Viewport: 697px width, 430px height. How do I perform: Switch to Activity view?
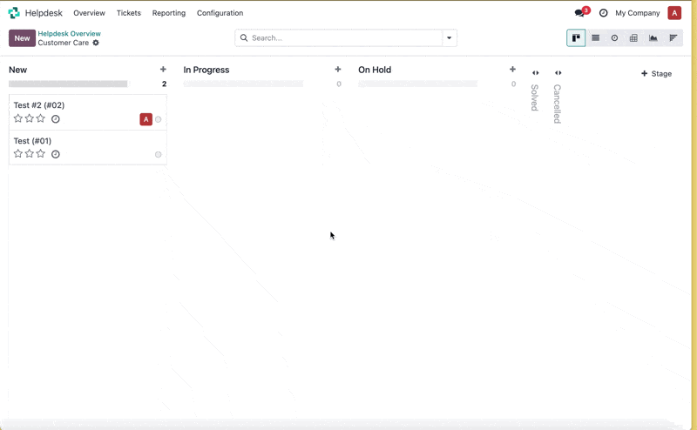click(x=614, y=37)
